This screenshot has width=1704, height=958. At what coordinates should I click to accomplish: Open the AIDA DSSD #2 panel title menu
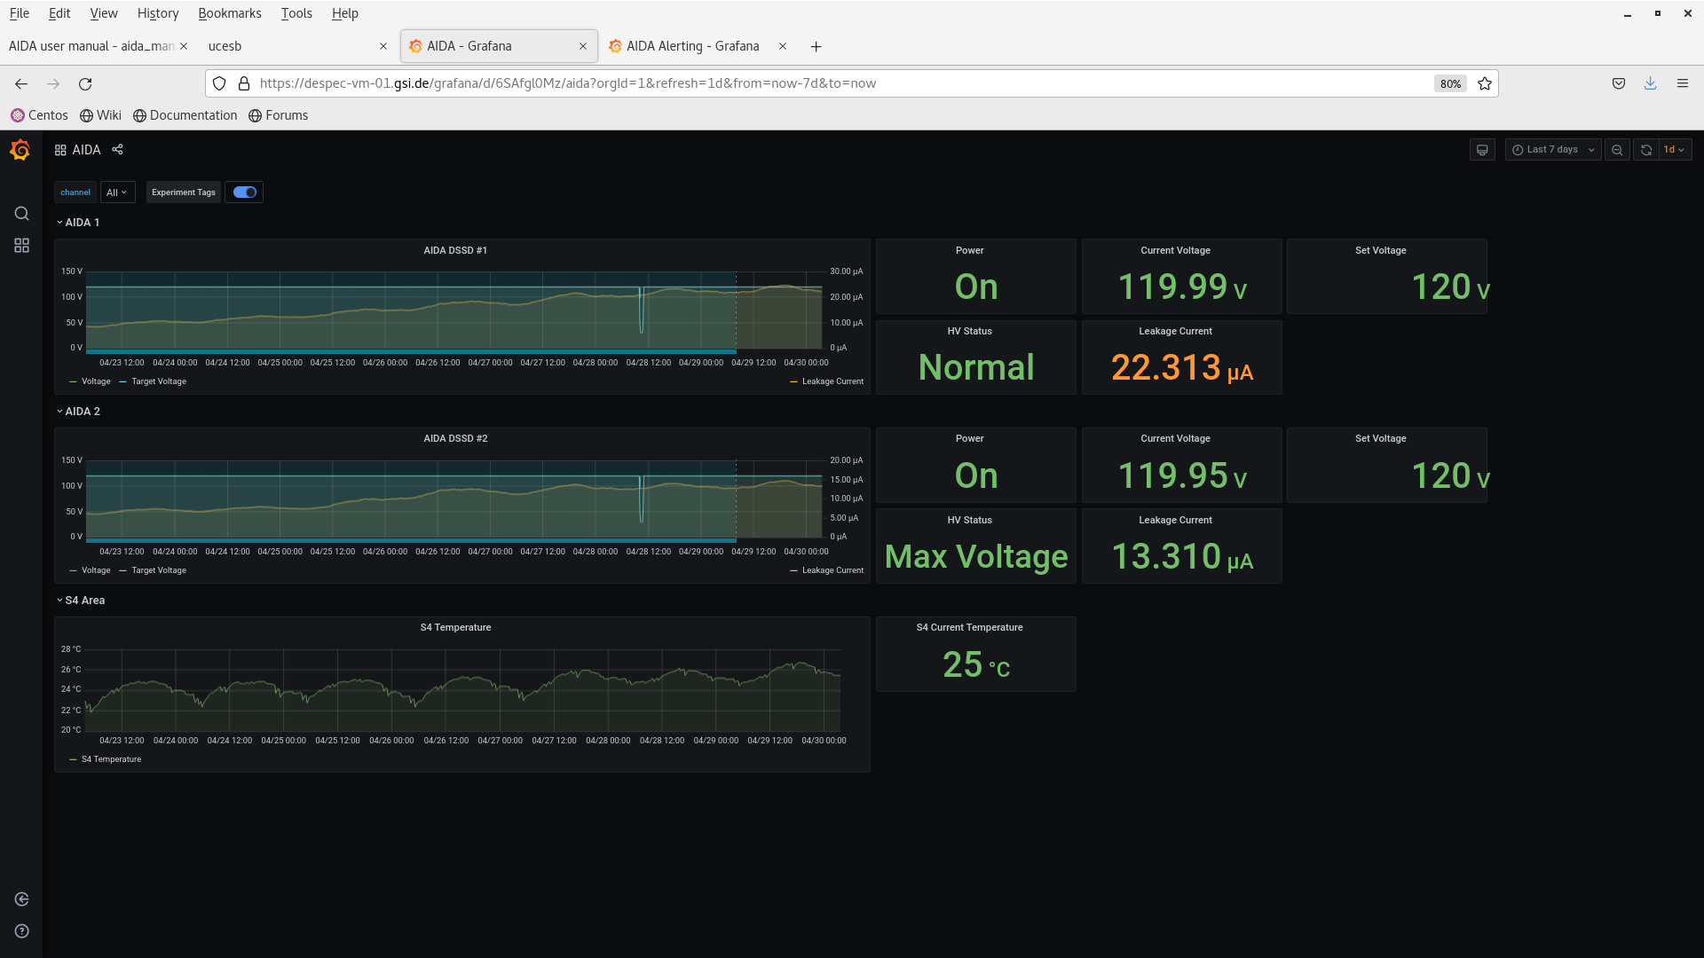(455, 439)
